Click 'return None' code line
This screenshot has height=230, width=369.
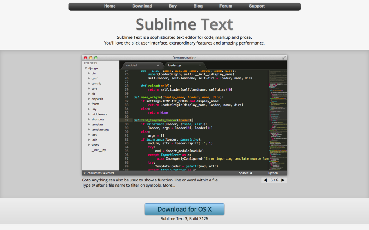[158, 112]
